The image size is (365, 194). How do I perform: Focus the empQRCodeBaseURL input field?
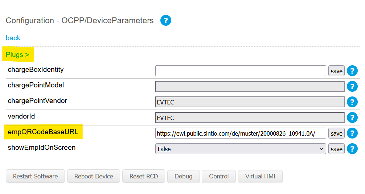click(241, 133)
